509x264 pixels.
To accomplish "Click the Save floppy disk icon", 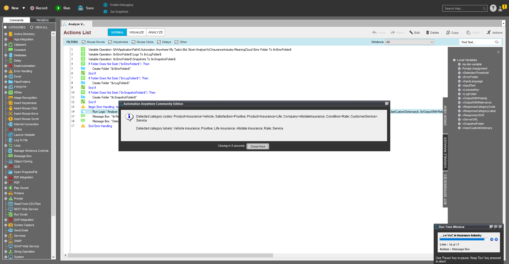I will 81,8.
